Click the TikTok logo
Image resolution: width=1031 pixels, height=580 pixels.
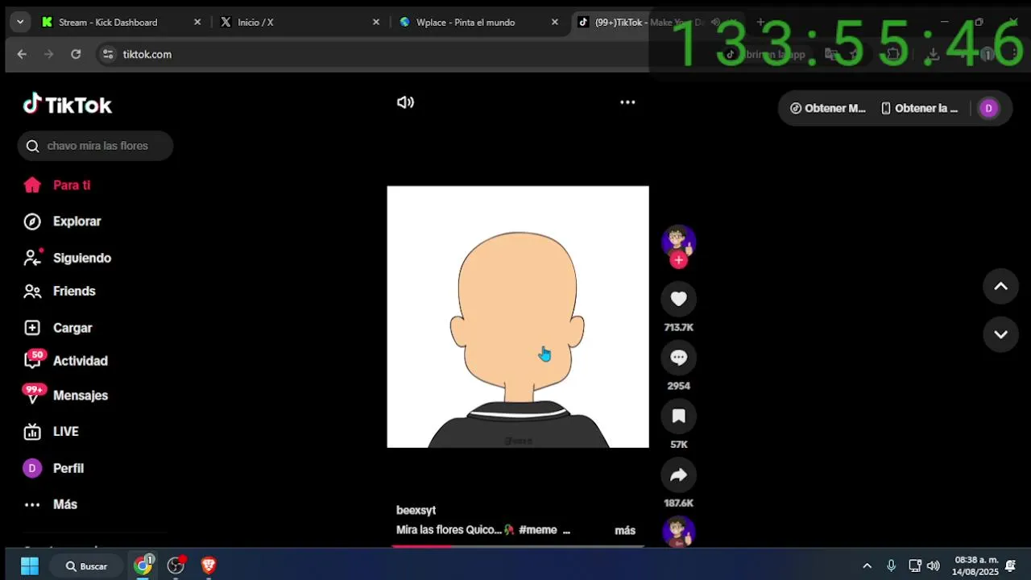(x=68, y=105)
